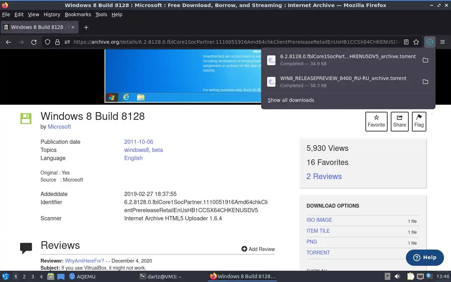Click Add Review link
The height and width of the screenshot is (282, 451).
[258, 249]
